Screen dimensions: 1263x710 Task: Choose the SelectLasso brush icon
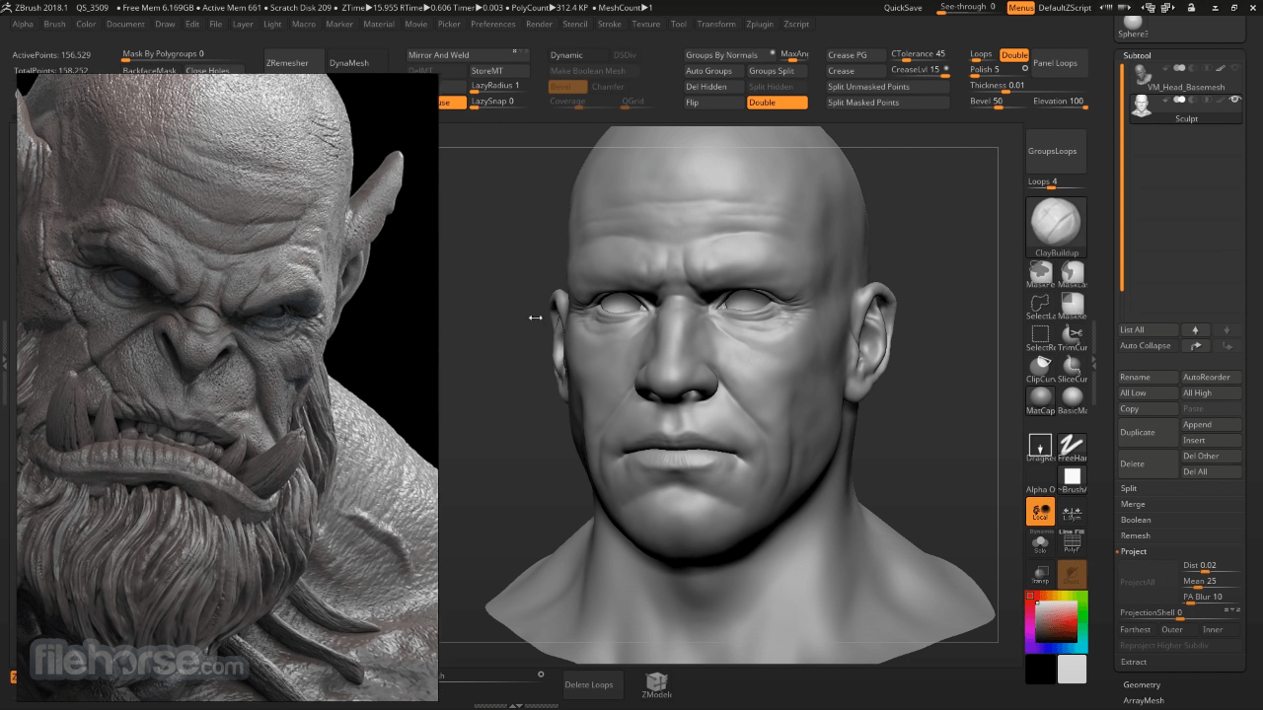1040,304
